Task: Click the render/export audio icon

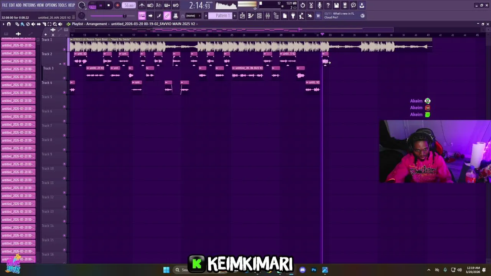Action: click(x=345, y=5)
